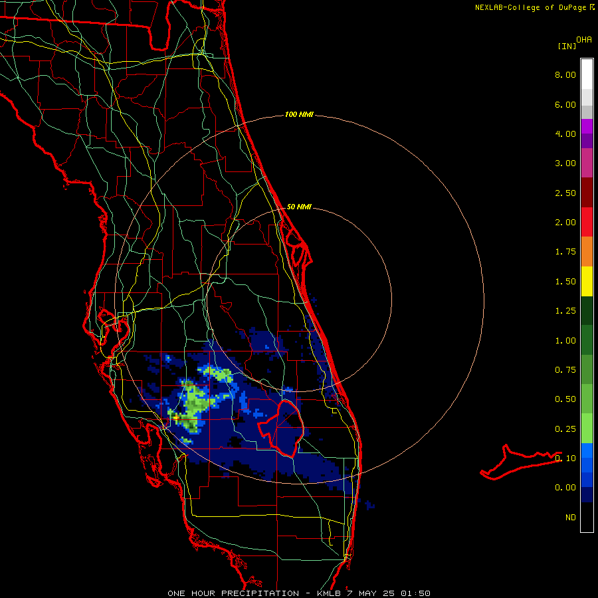
Task: Click the ONE HOUR PRECIPITATION title text
Action: (233, 593)
